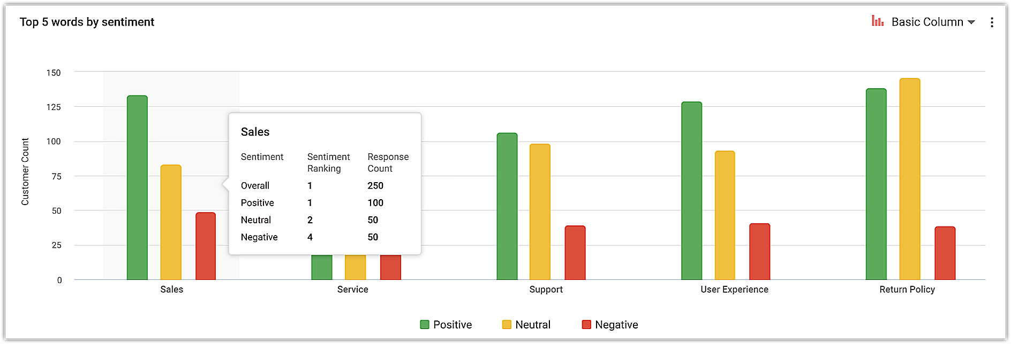
Task: Click the yellow Neutral legend swatch
Action: [507, 325]
